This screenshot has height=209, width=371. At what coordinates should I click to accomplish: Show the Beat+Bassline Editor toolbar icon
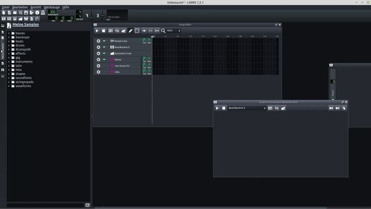click(x=9, y=19)
